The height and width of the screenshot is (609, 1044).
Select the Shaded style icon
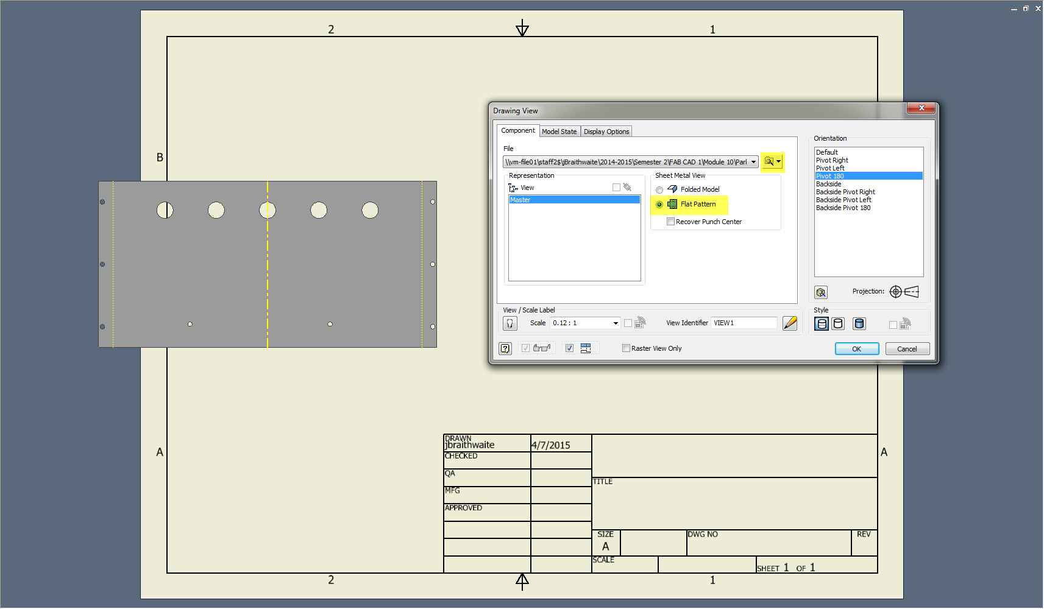coord(859,323)
